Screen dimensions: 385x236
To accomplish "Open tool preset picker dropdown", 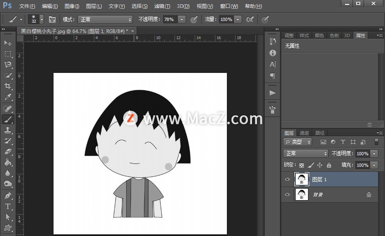I will tap(21, 19).
